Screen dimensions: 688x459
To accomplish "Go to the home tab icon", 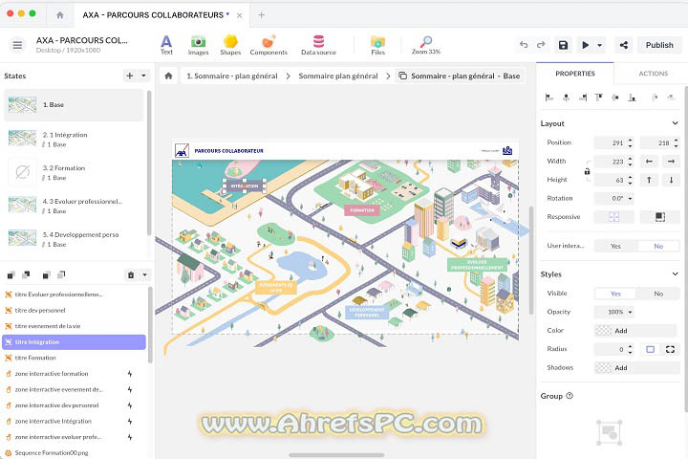I will pos(60,15).
